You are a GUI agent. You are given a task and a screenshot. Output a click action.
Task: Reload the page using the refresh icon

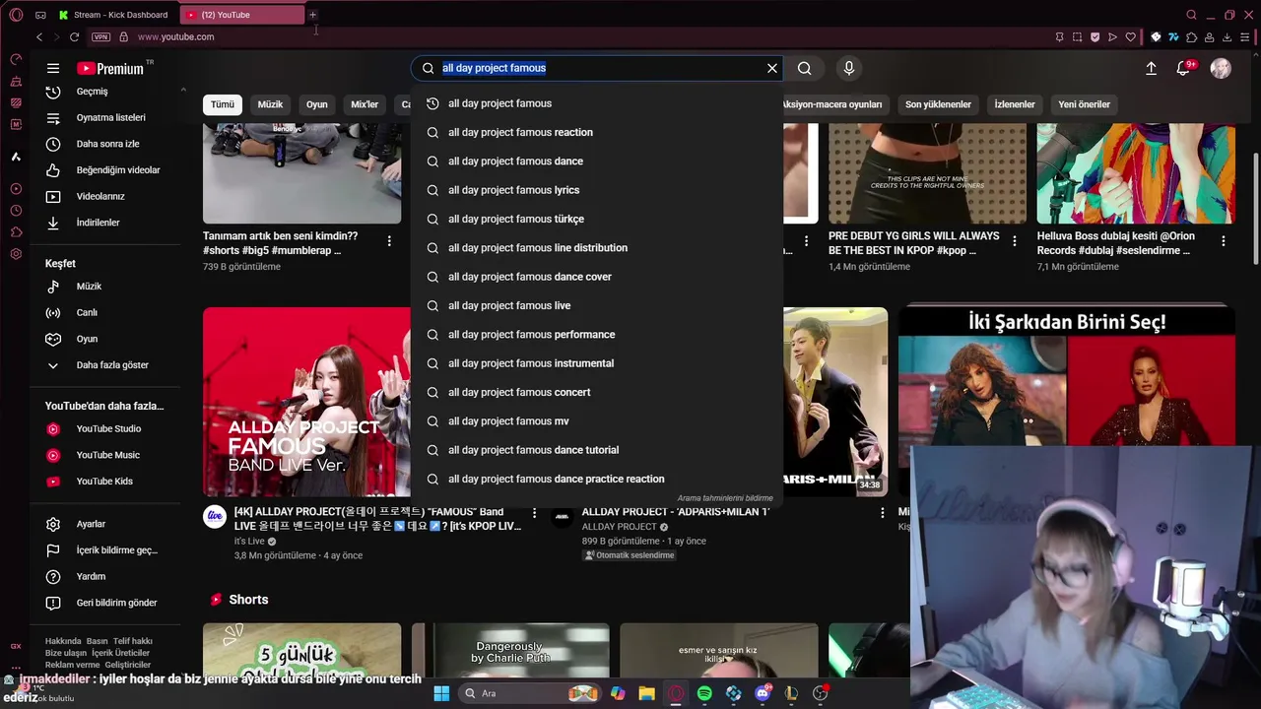tap(74, 37)
